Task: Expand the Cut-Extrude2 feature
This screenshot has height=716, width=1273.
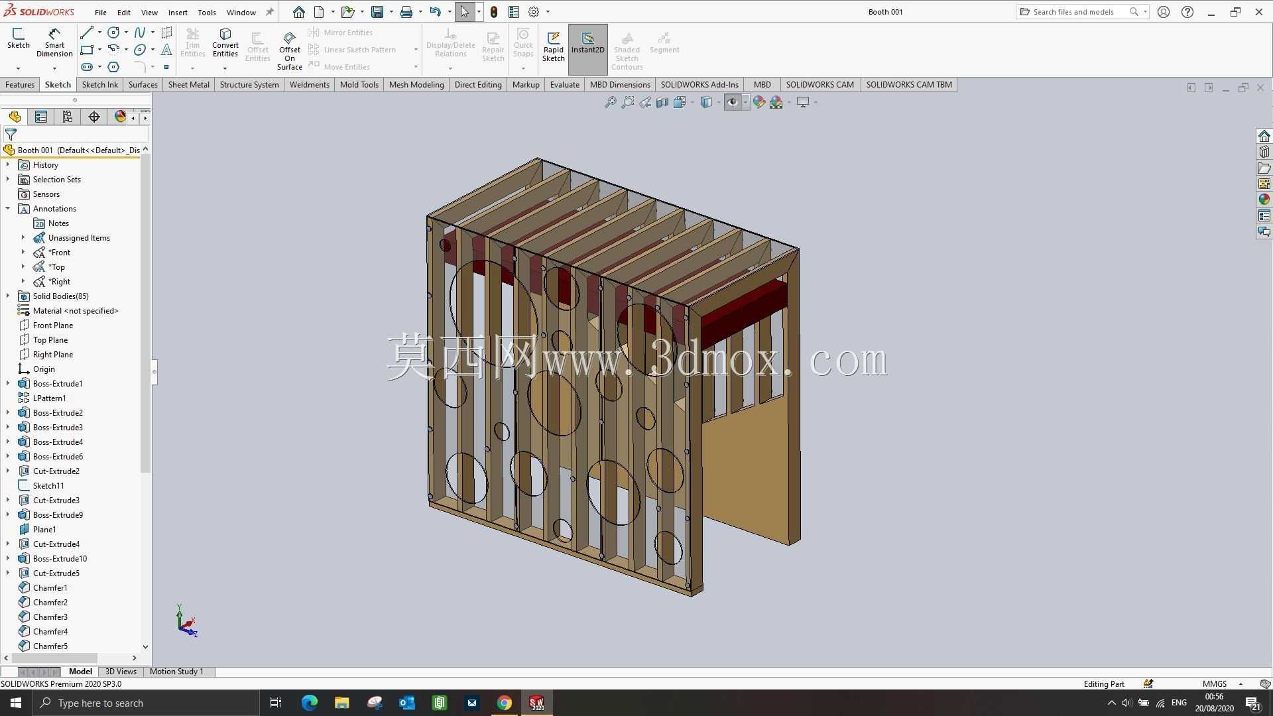Action: [x=8, y=471]
